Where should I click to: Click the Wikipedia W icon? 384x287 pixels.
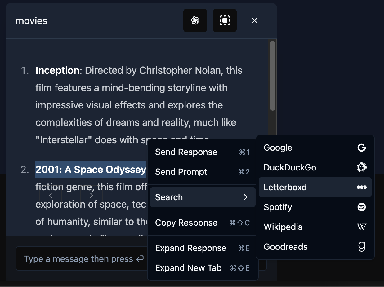362,227
